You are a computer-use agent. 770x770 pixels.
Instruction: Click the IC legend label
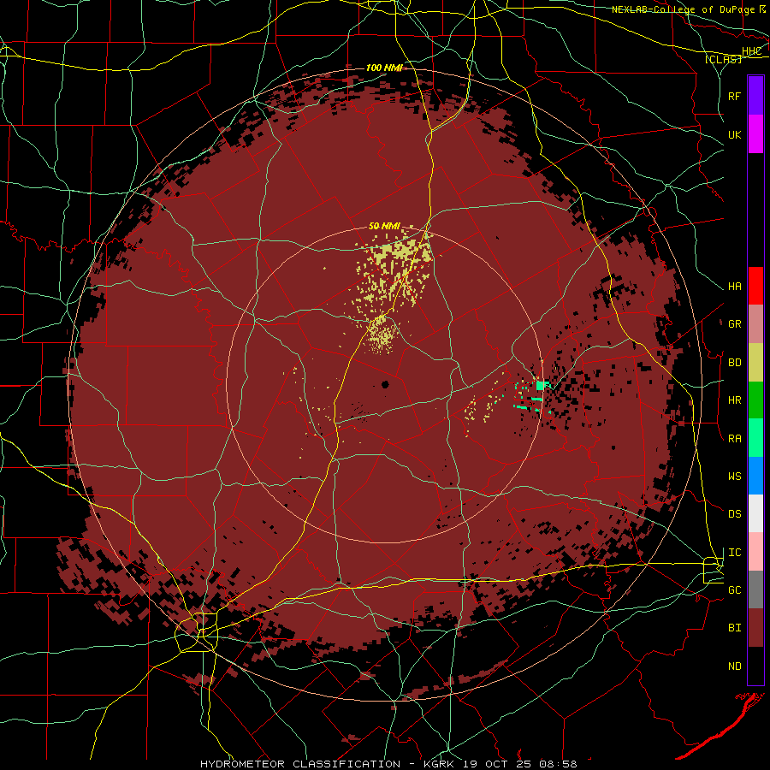(x=734, y=552)
